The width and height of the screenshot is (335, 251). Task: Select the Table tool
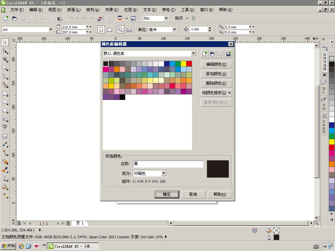click(x=5, y=136)
